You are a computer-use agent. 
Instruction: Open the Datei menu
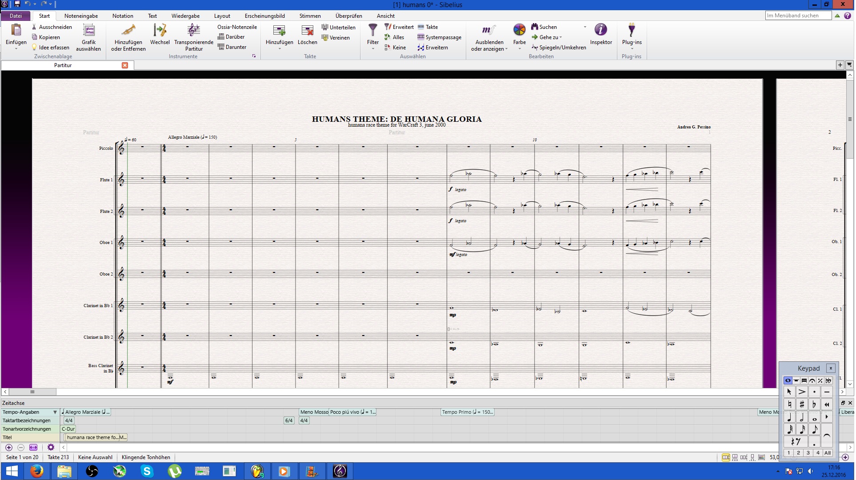pyautogui.click(x=16, y=16)
